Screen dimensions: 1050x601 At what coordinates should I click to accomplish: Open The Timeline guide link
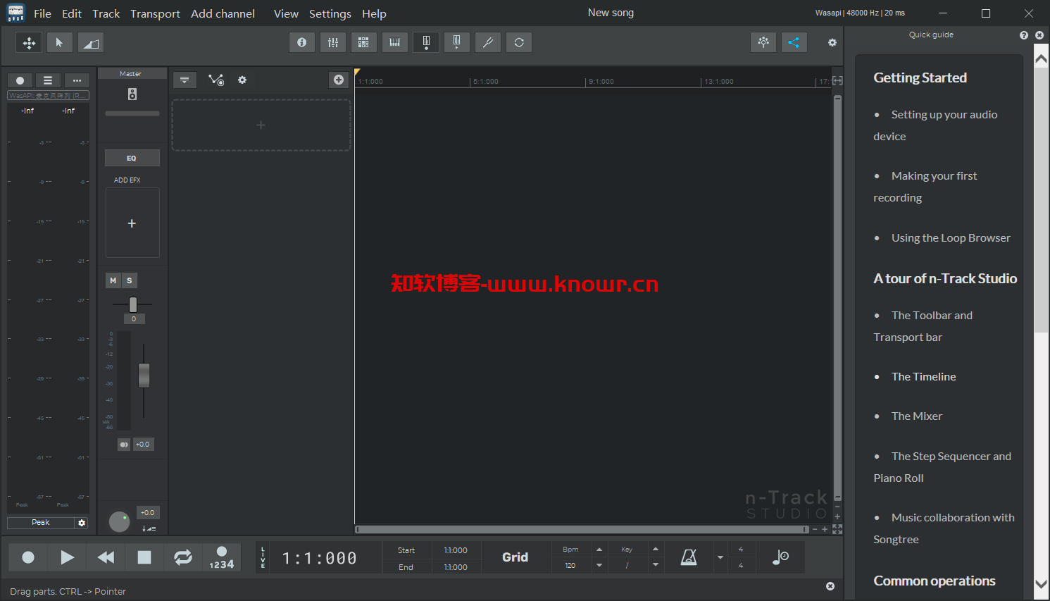click(923, 377)
